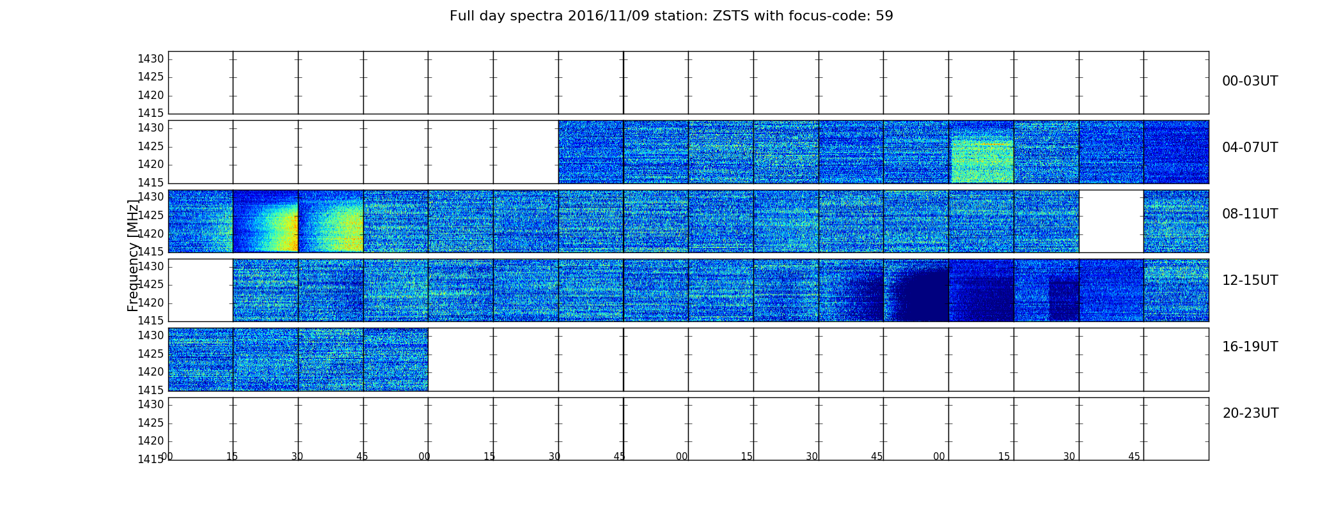Click the 1430 tick in the 12-15UT row
This screenshot has height=511, width=1343.
pyautogui.click(x=151, y=266)
